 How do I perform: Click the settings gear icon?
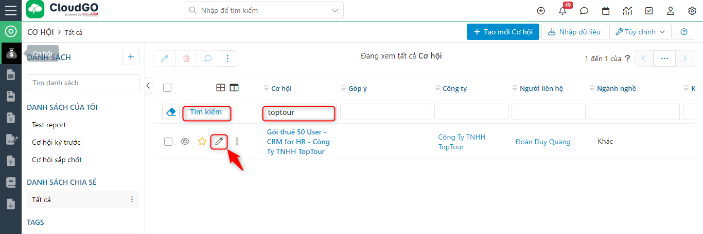pyautogui.click(x=692, y=10)
